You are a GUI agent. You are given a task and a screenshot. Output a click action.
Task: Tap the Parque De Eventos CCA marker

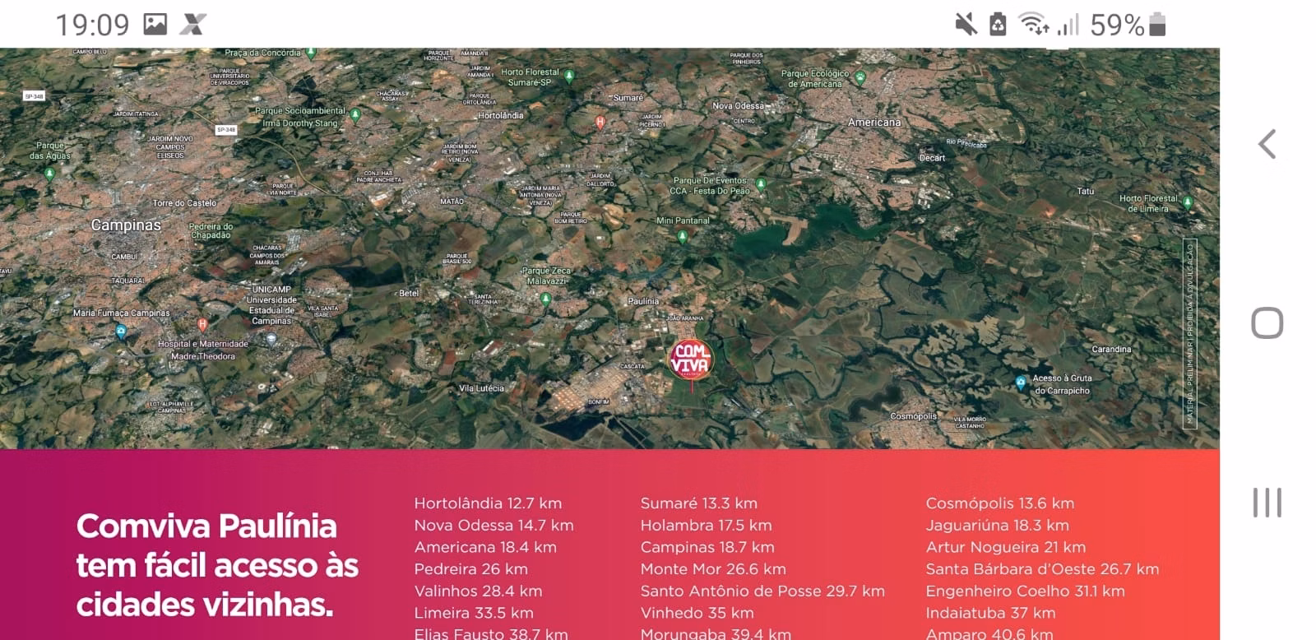[761, 183]
